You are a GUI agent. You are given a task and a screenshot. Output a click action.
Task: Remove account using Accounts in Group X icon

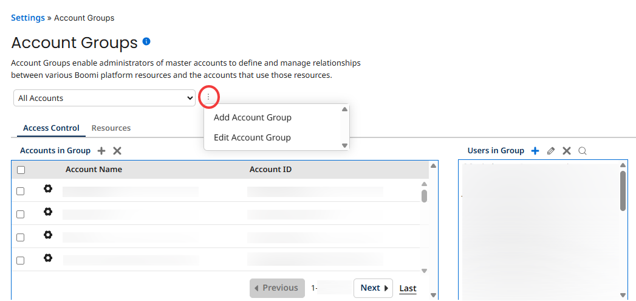117,151
